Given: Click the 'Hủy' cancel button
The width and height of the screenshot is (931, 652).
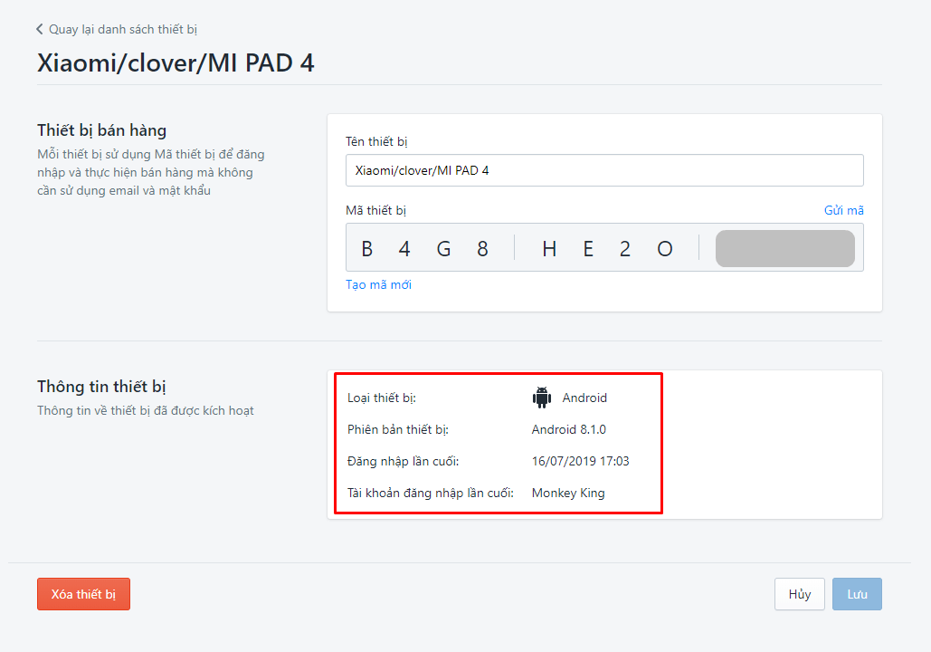Looking at the screenshot, I should pyautogui.click(x=799, y=594).
